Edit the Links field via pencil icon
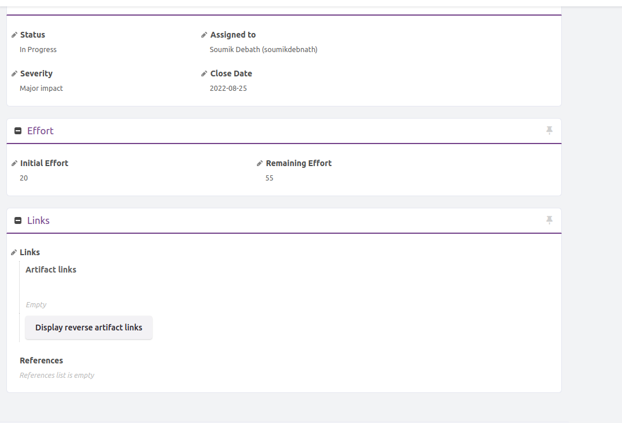Viewport: 622px width, 423px height. click(14, 252)
